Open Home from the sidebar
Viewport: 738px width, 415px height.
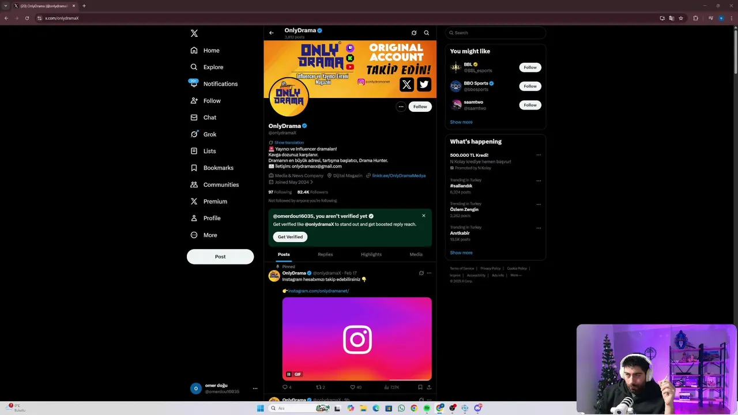click(205, 50)
